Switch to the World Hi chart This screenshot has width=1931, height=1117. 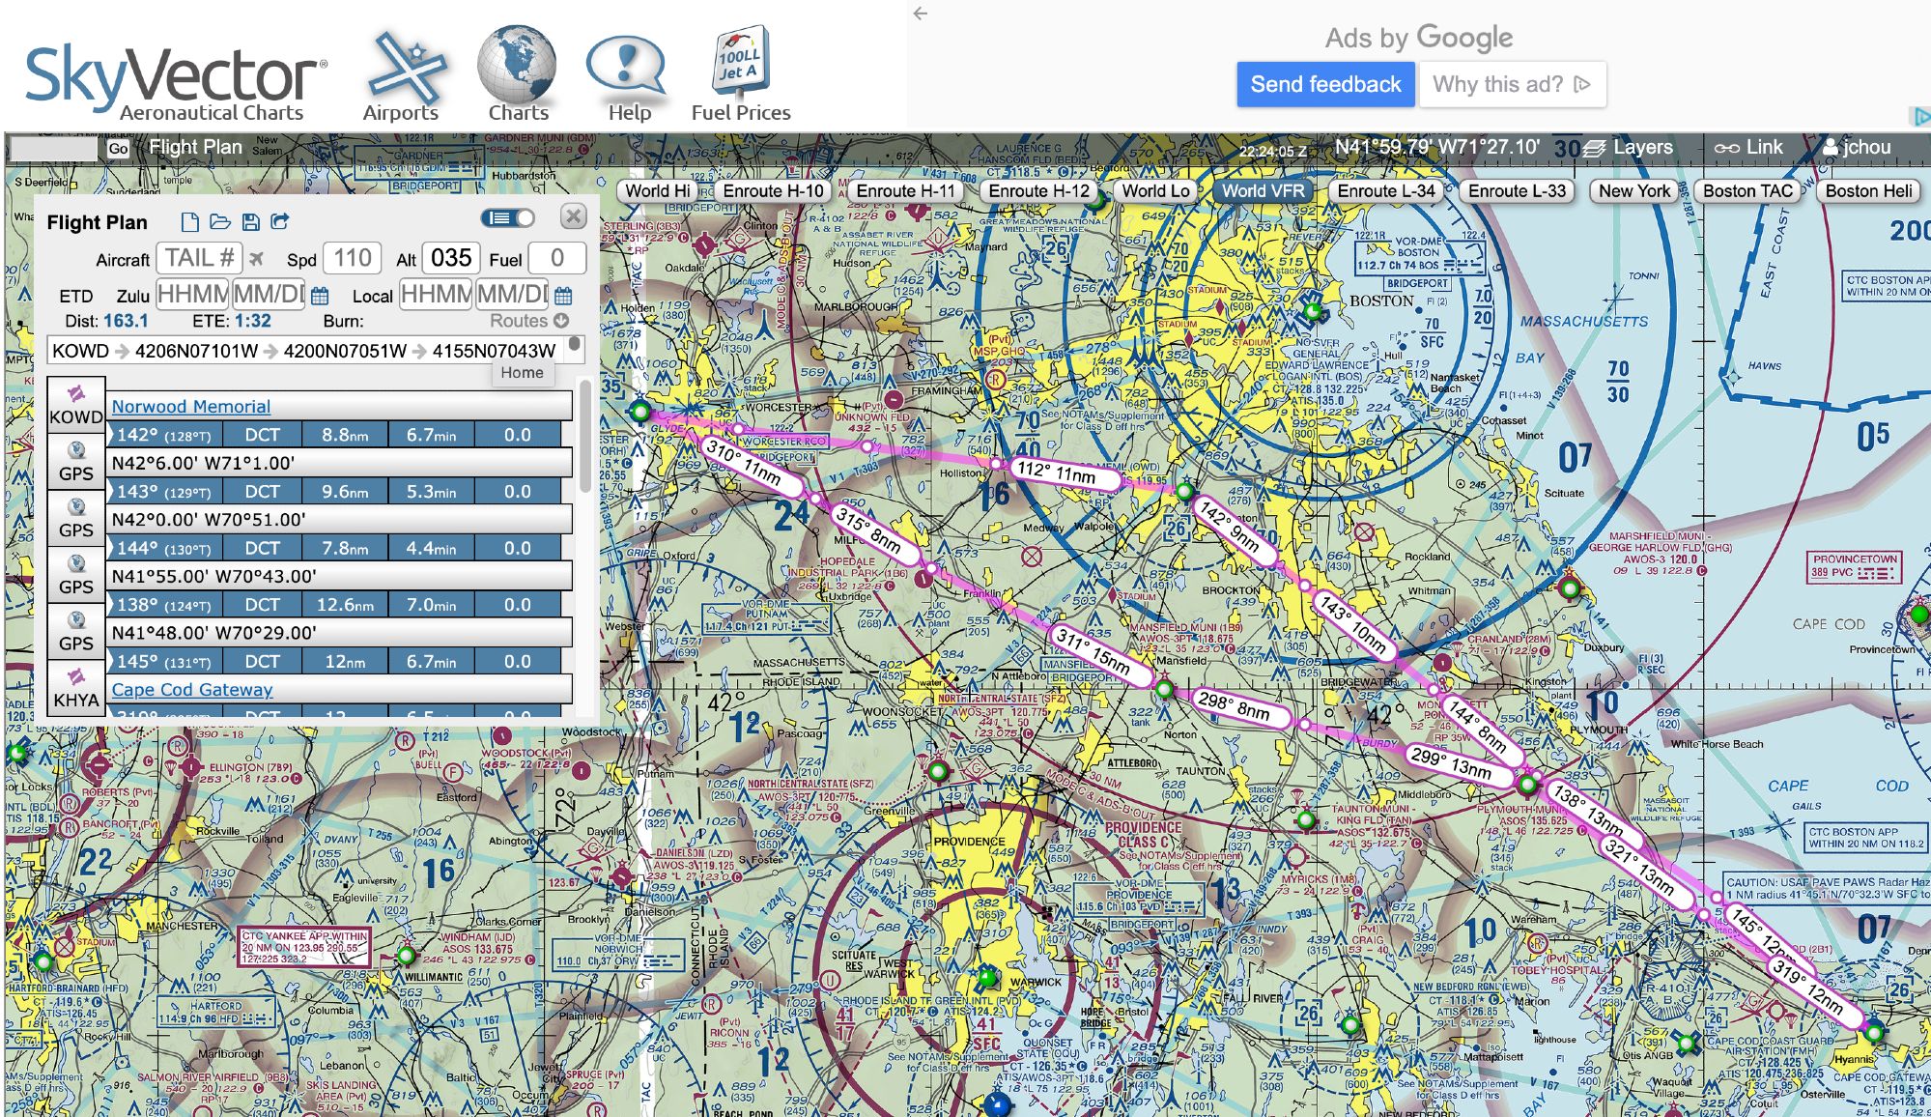point(658,191)
